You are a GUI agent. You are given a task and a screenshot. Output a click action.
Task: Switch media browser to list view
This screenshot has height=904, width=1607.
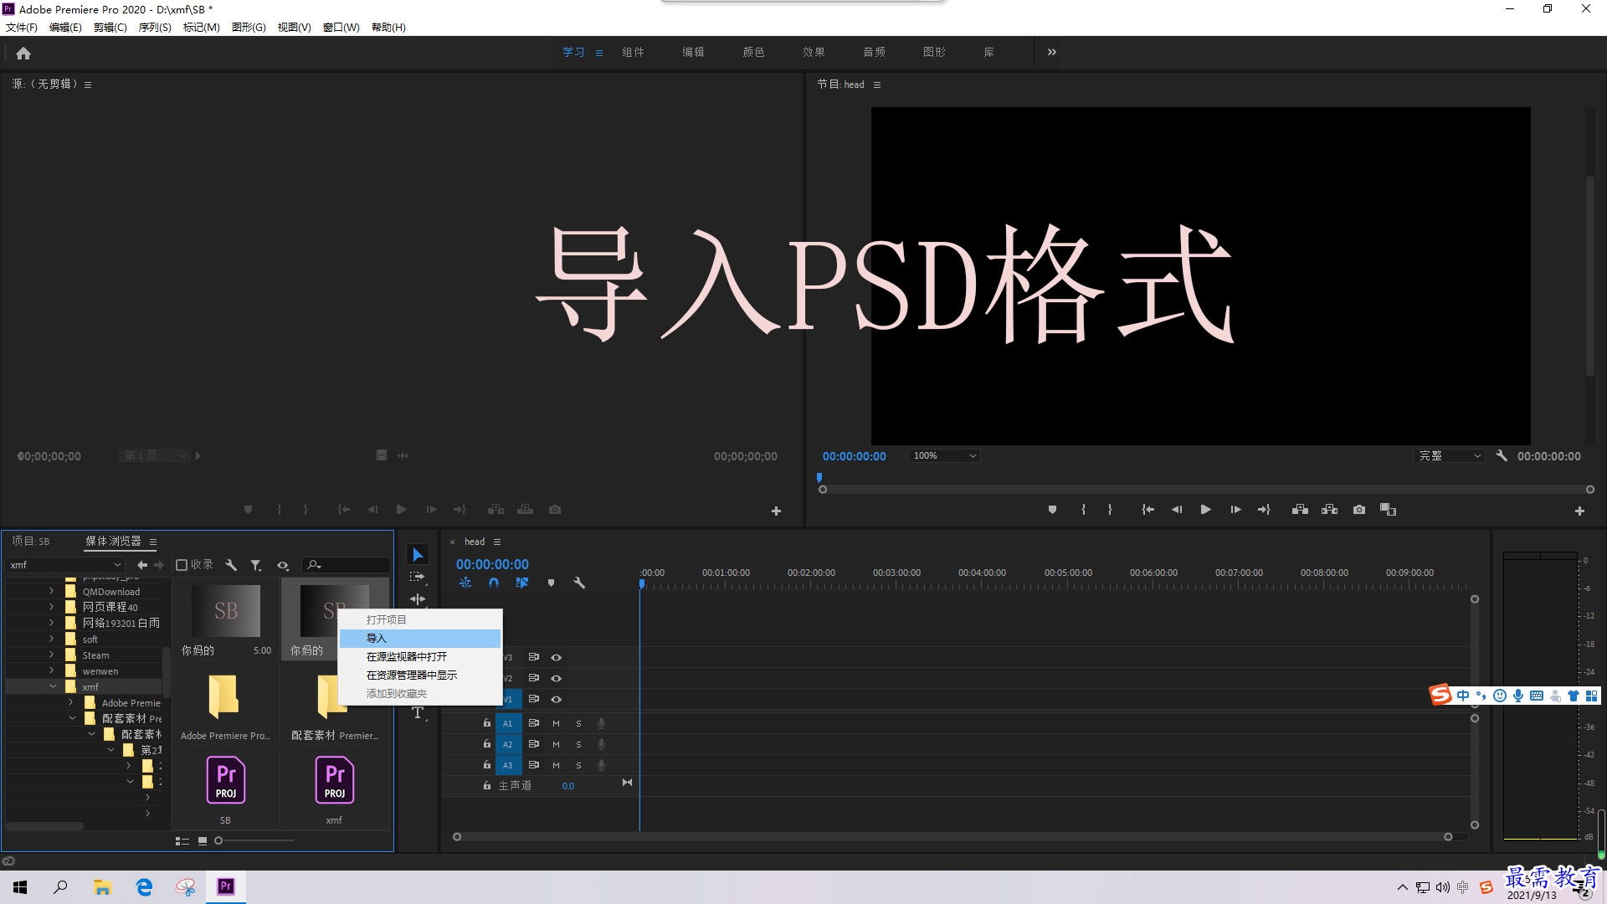pos(182,840)
